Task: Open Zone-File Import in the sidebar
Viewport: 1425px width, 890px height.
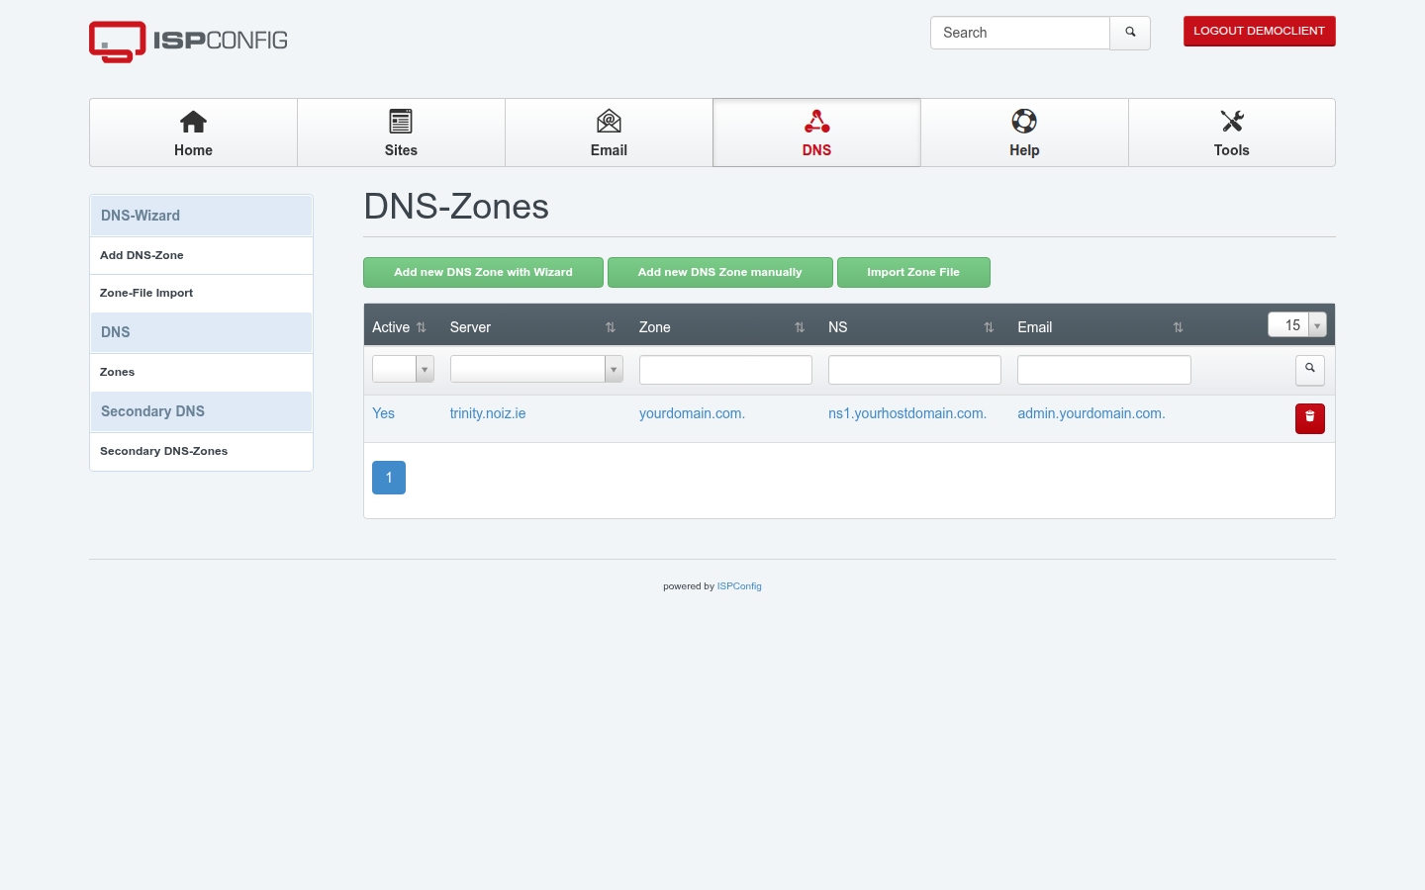Action: pos(201,293)
